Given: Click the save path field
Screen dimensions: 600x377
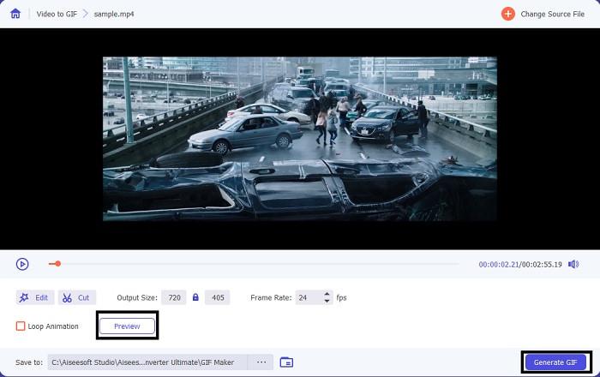Looking at the screenshot, I should coord(147,362).
